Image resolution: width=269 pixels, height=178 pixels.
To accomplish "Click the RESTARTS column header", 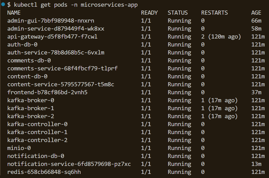I will [214, 13].
